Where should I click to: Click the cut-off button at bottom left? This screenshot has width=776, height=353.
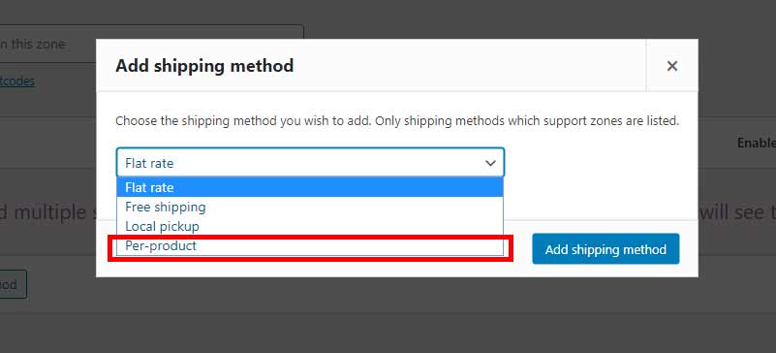14,285
